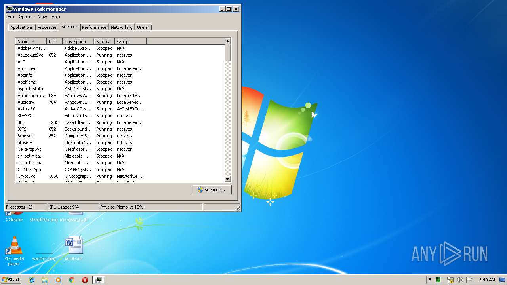Click CPU Usage: 9% status entry
Image resolution: width=507 pixels, height=285 pixels.
73,207
